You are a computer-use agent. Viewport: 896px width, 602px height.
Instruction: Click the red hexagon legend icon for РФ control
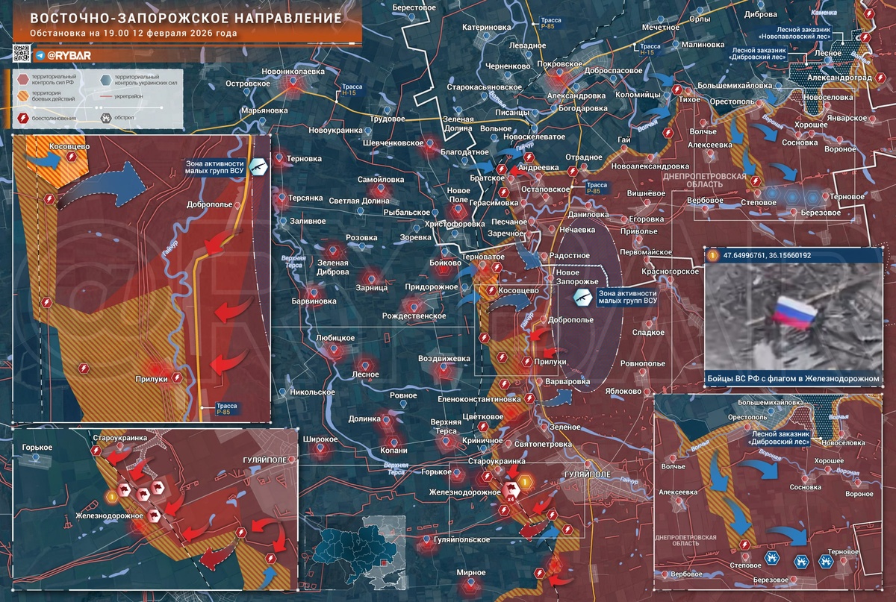[x=22, y=79]
